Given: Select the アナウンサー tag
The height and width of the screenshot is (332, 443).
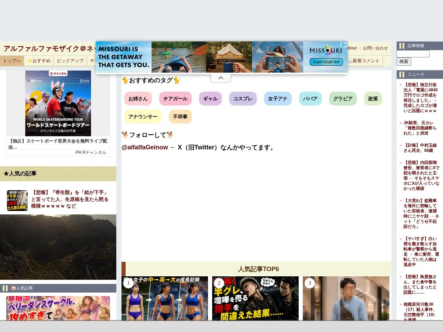Looking at the screenshot, I should pos(143,117).
